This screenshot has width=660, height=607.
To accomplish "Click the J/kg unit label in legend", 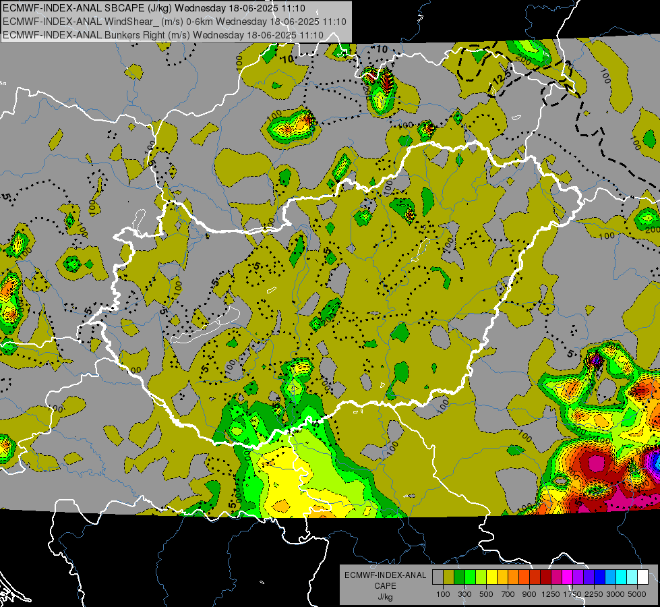I will coord(385,597).
